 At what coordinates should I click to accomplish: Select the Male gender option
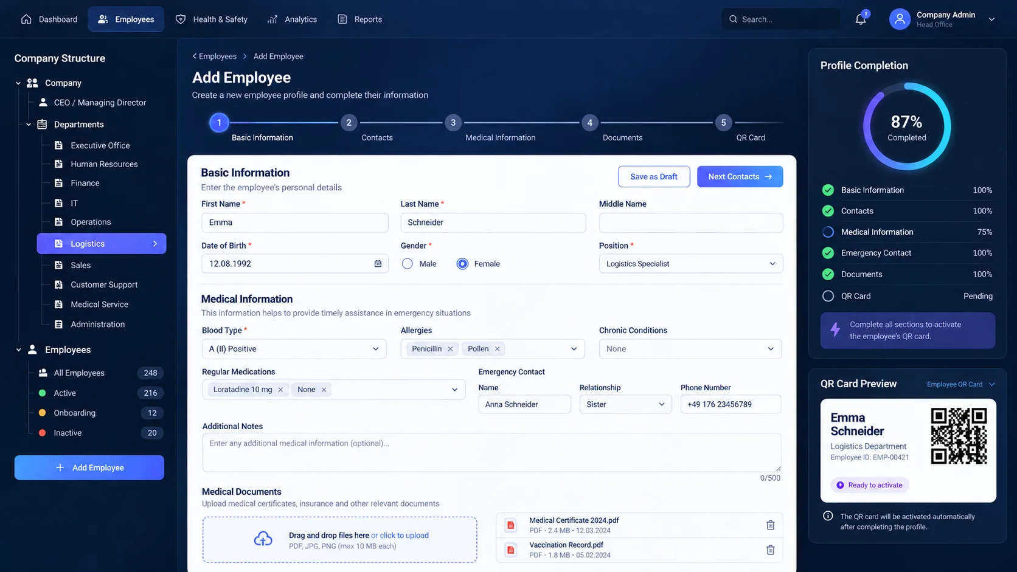coord(408,264)
